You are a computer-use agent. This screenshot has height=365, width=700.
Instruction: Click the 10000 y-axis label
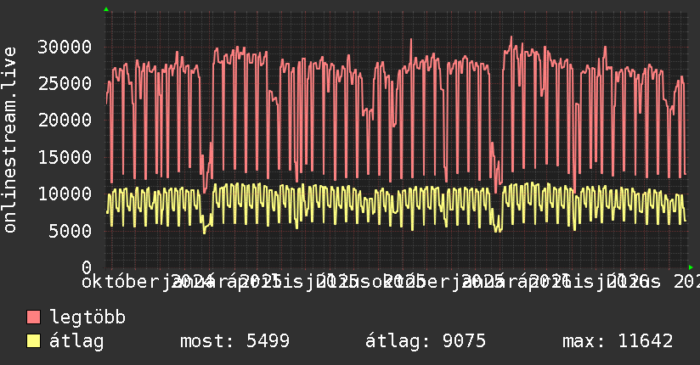[x=65, y=194]
